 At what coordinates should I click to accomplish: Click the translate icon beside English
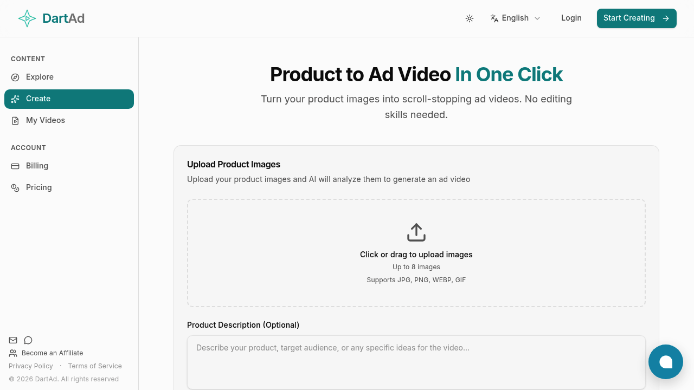(x=494, y=18)
